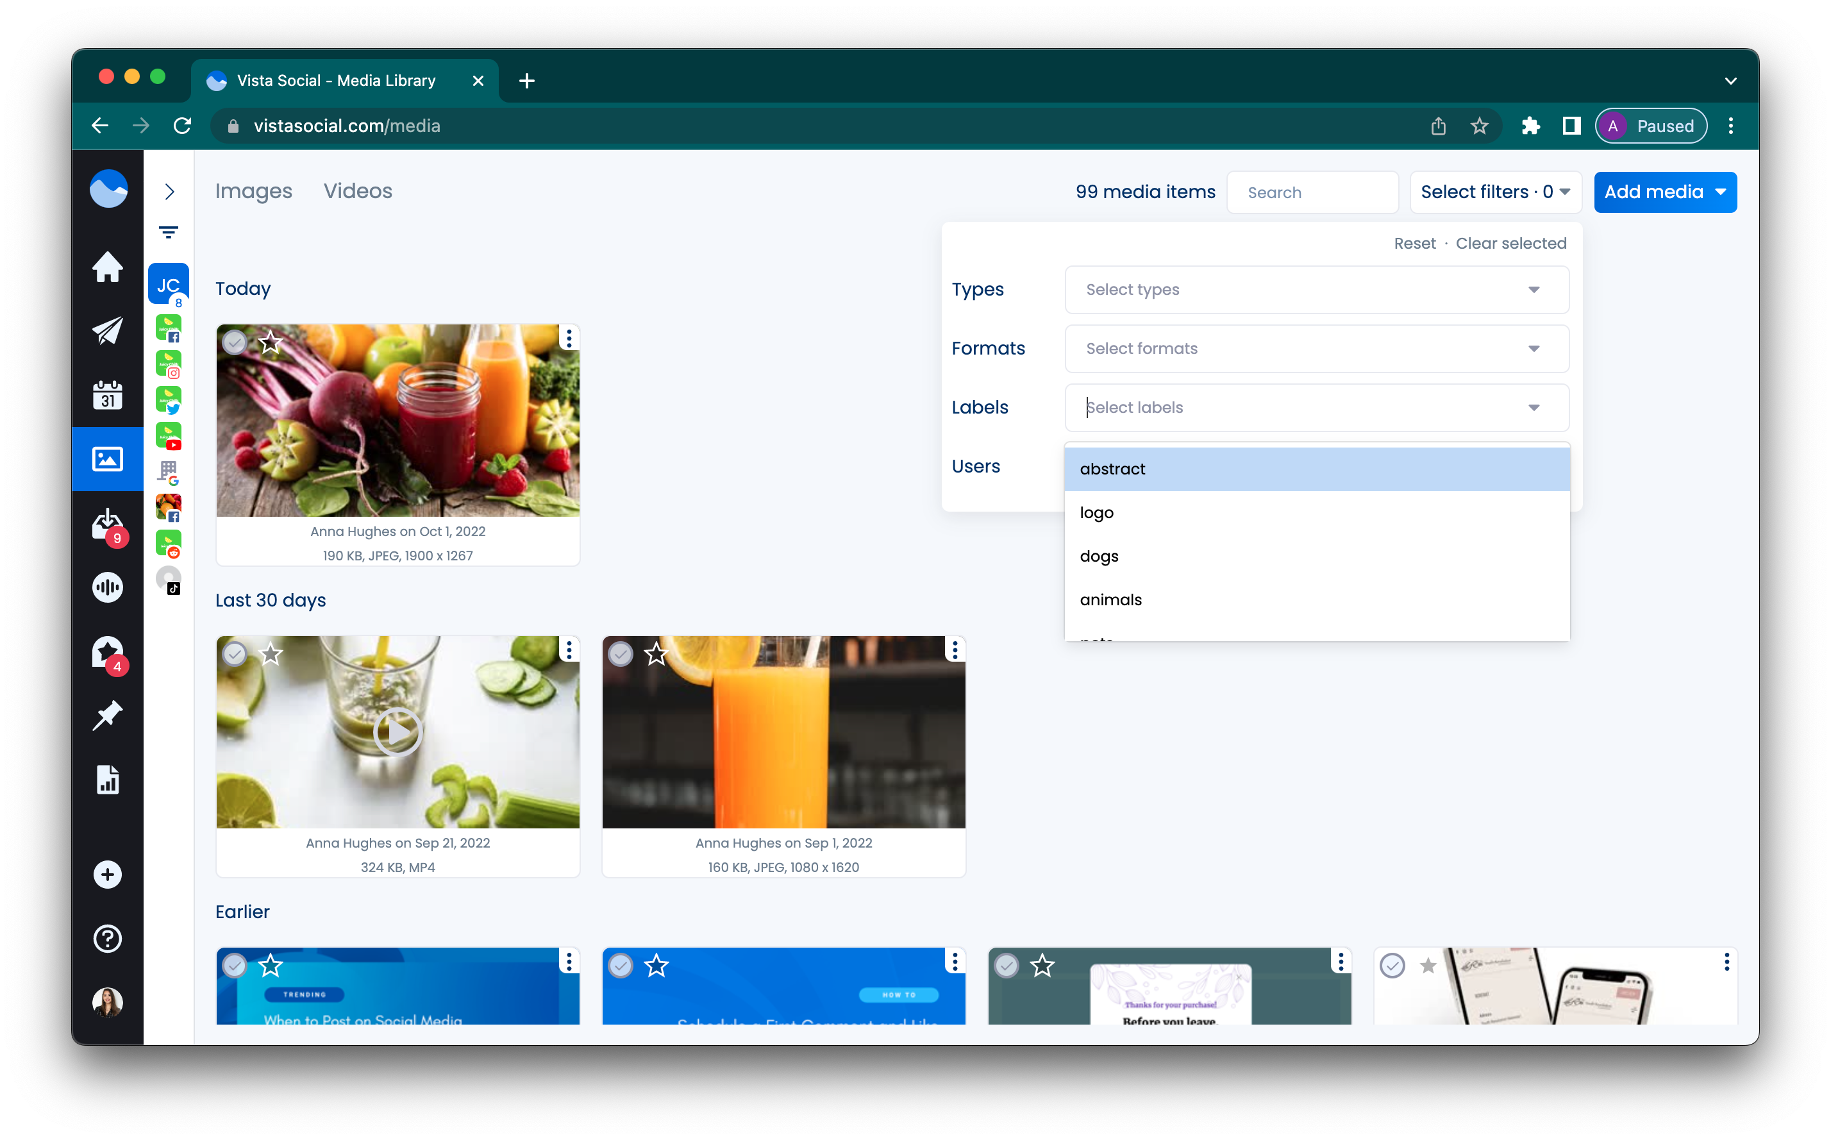Select the JC profile group badge
Screen dimensions: 1831x1140
point(169,285)
